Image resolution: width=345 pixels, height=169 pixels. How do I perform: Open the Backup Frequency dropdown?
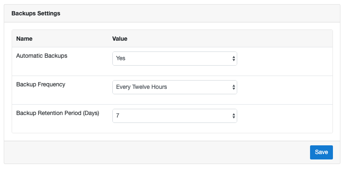click(175, 87)
